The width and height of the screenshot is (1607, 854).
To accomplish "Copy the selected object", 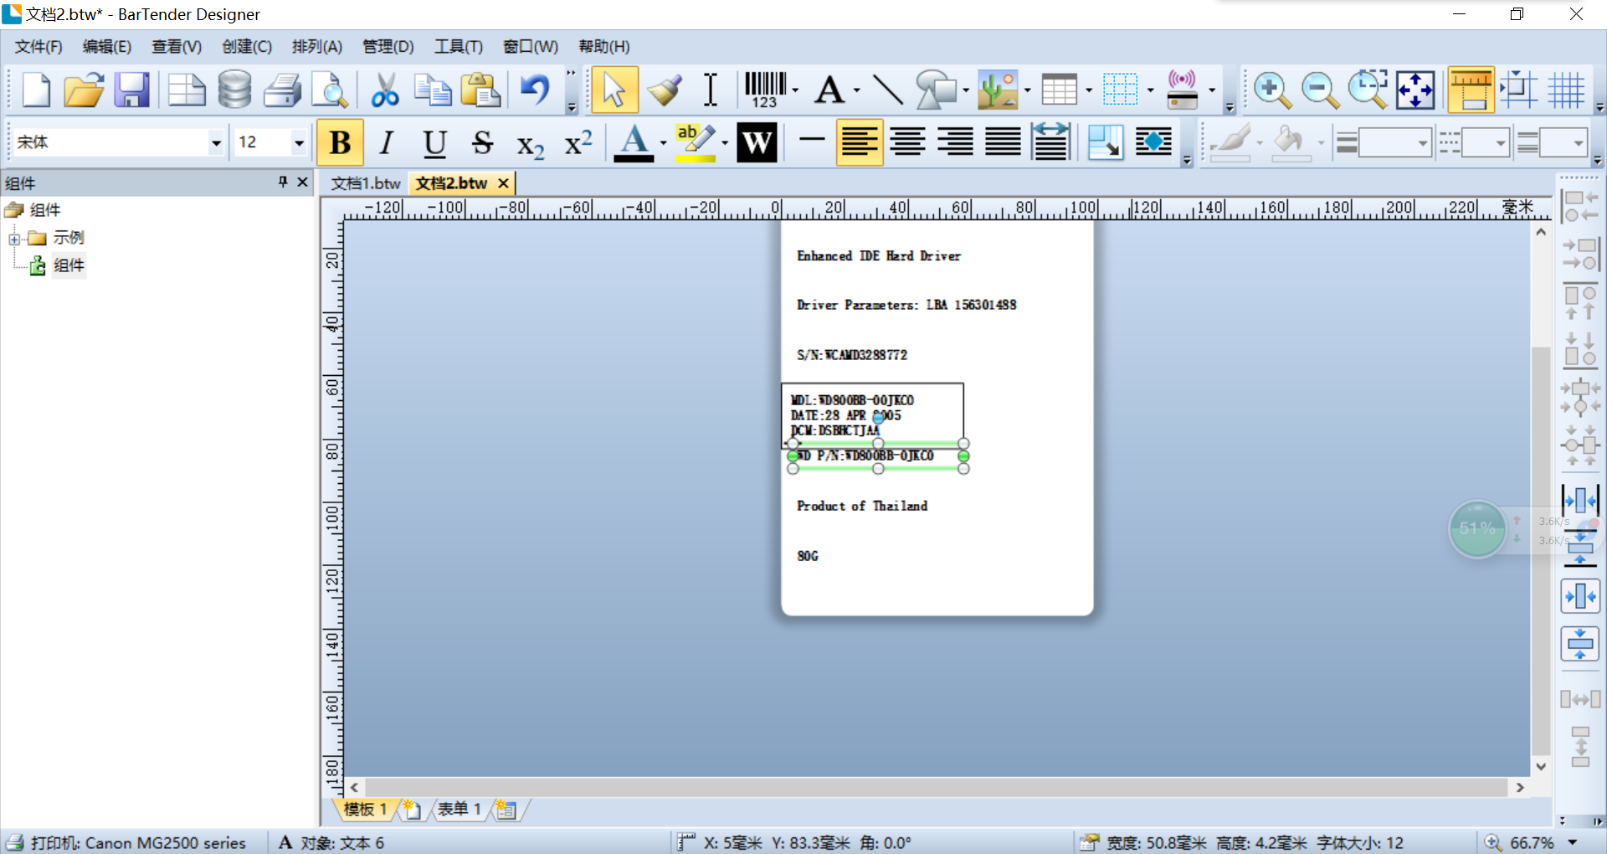I will coord(433,90).
